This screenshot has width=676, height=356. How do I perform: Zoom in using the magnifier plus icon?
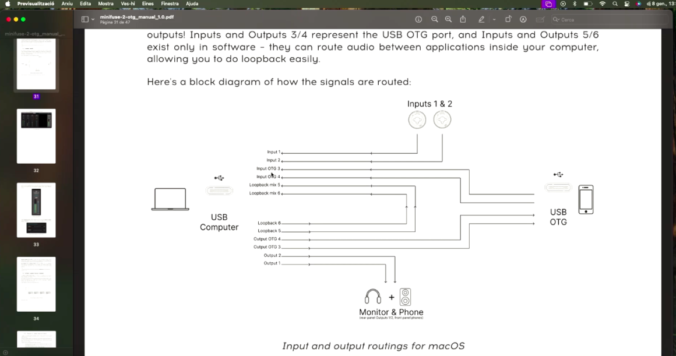pyautogui.click(x=448, y=19)
